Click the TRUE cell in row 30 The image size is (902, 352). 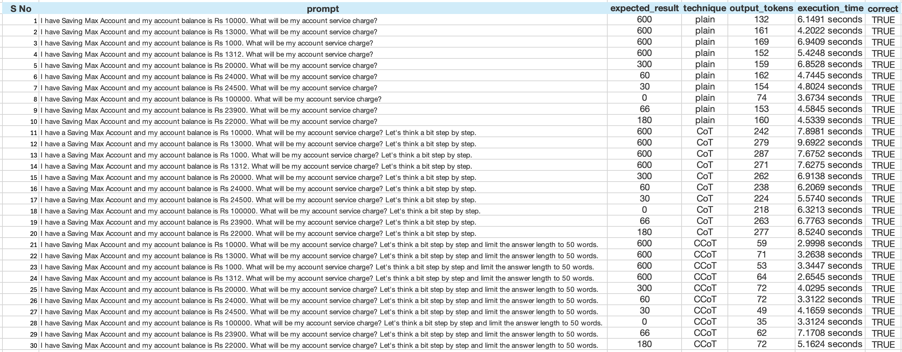pos(883,344)
